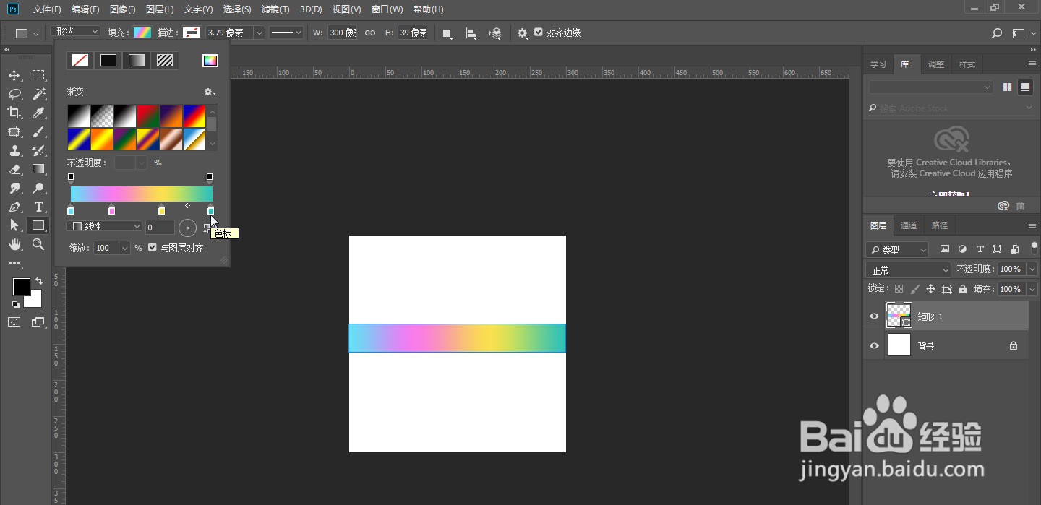Open the 文件(F) menu
The image size is (1041, 505).
pos(47,9)
